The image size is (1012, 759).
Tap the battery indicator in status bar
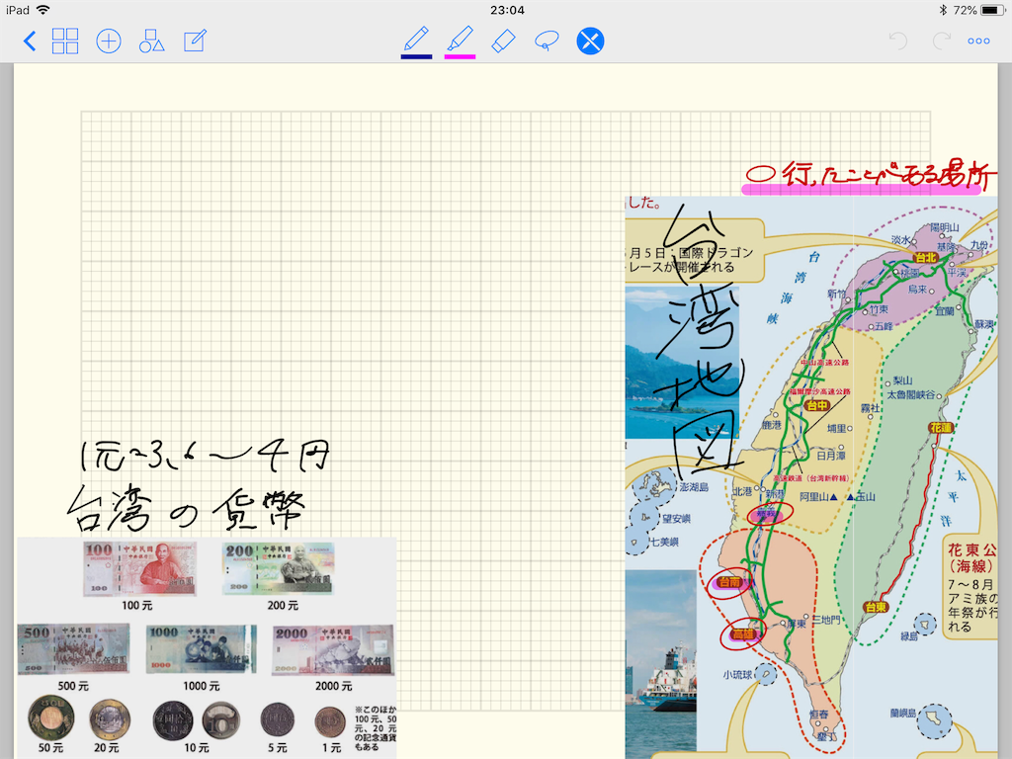point(992,10)
